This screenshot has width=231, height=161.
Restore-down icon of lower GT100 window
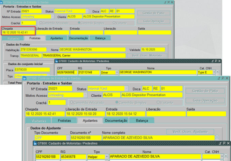pos(219,78)
